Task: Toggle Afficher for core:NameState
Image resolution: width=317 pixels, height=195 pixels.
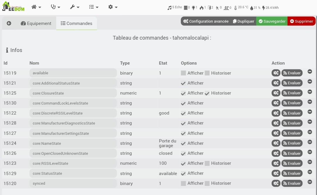Action: 183,143
